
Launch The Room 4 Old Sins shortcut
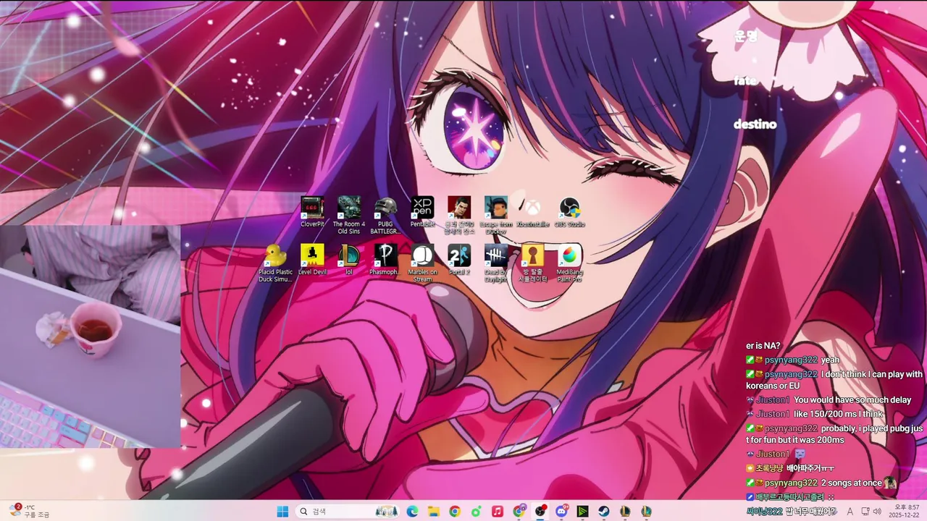[x=349, y=215]
